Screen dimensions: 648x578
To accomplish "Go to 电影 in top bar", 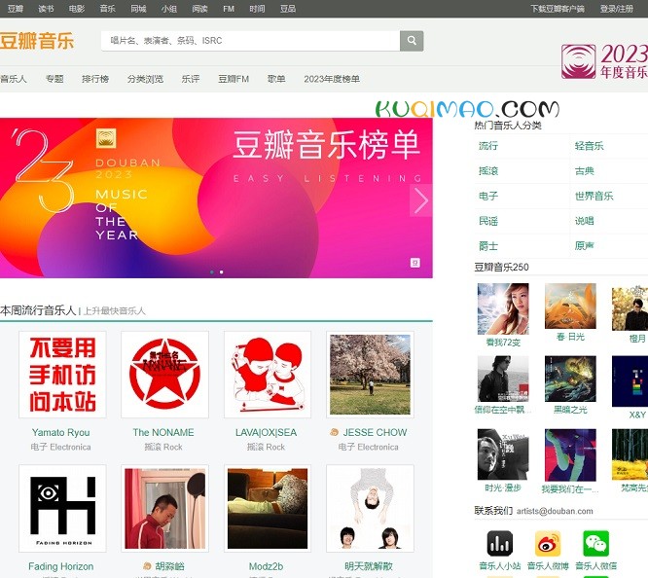I will point(77,9).
